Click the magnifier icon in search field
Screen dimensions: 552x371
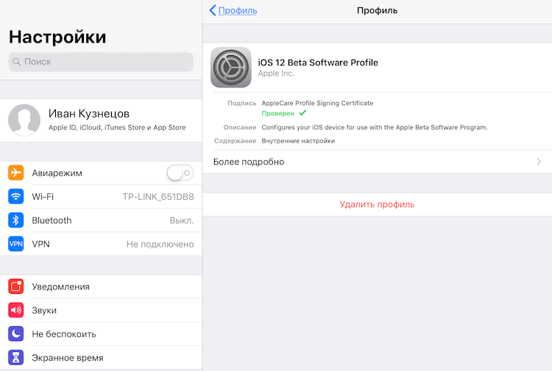pyautogui.click(x=16, y=62)
